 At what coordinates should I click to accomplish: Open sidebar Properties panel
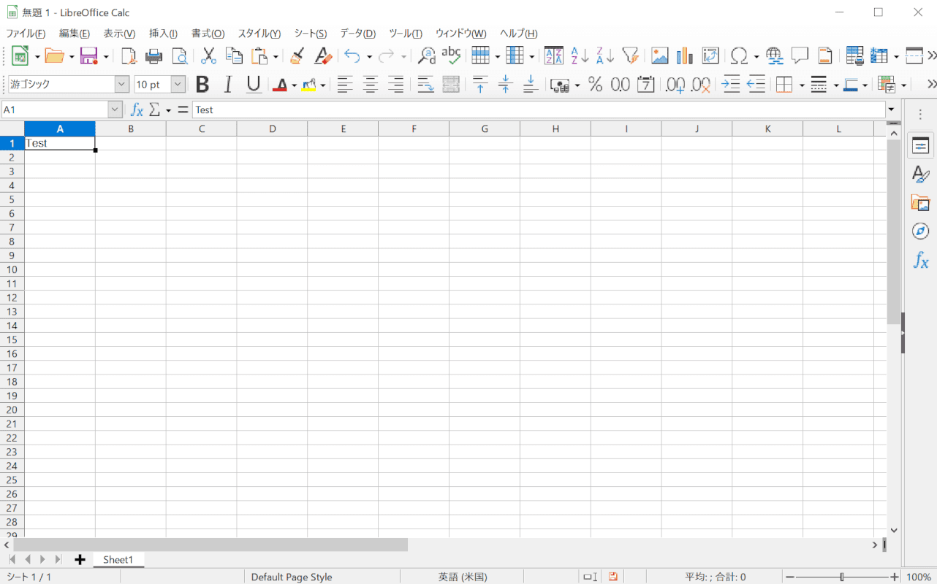pyautogui.click(x=920, y=145)
